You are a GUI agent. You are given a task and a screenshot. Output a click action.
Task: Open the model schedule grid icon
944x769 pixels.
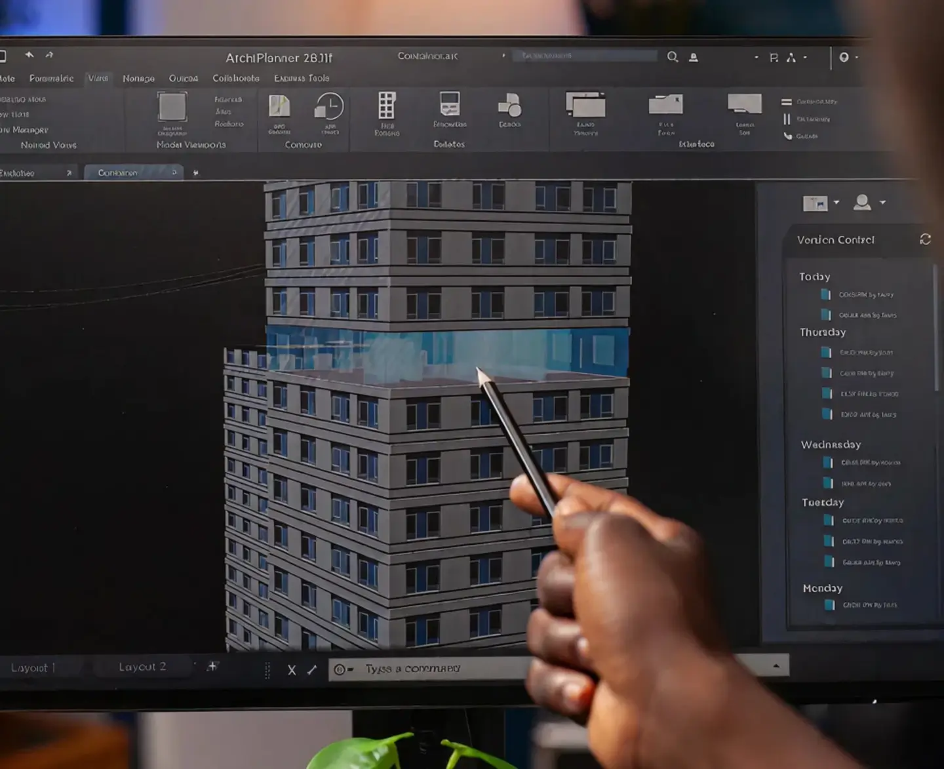tap(387, 105)
